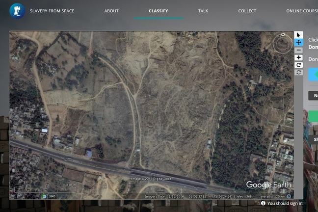Zoom in with the plus icon
The image size is (318, 212).
click(298, 57)
